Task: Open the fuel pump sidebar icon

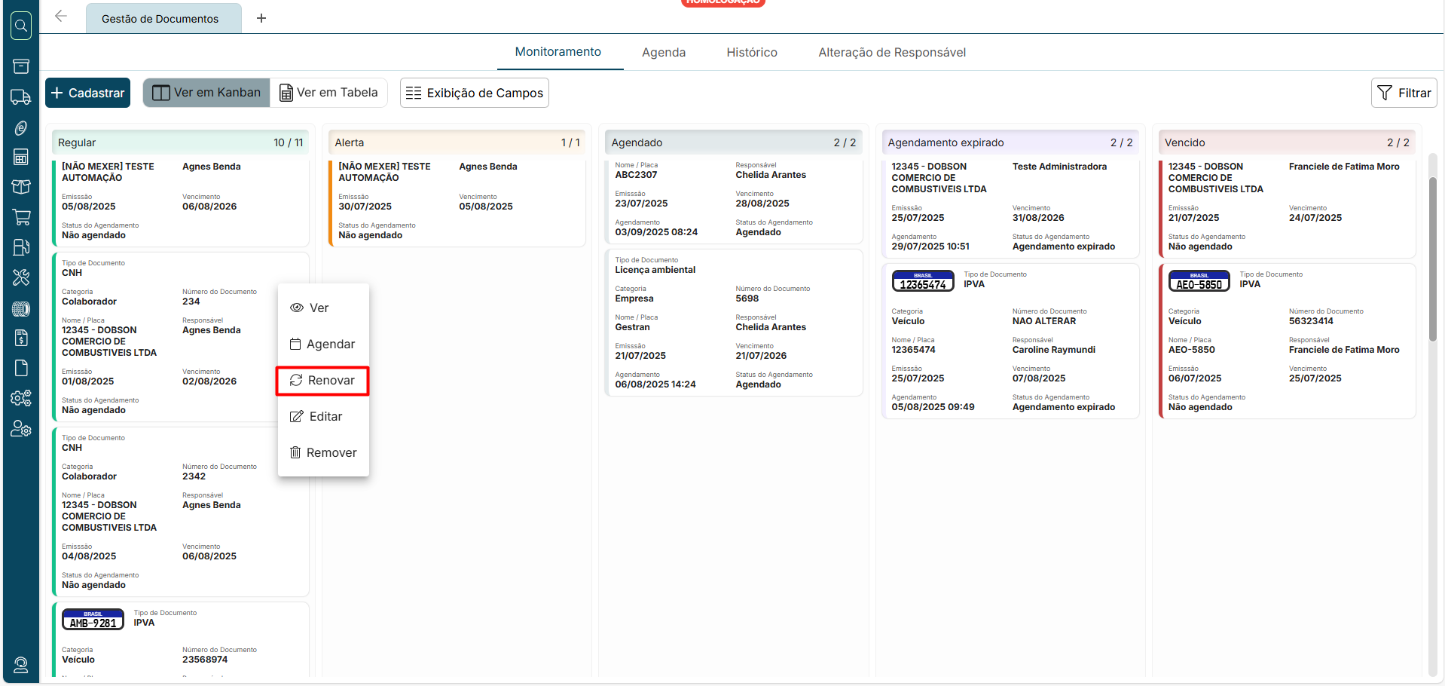Action: 21,247
